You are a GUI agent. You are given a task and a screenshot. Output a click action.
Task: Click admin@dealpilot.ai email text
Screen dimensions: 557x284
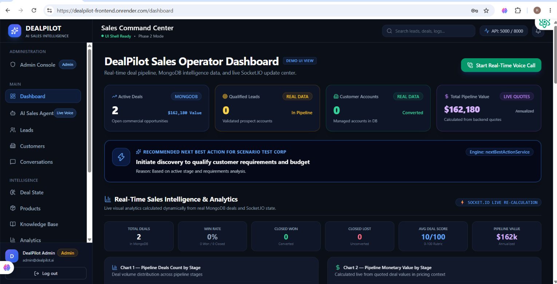(x=38, y=260)
